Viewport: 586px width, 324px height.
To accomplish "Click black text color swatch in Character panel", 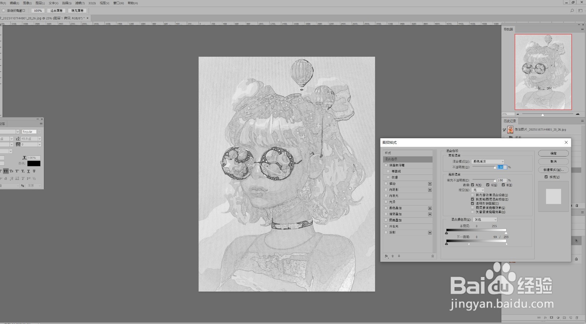I will tap(34, 163).
